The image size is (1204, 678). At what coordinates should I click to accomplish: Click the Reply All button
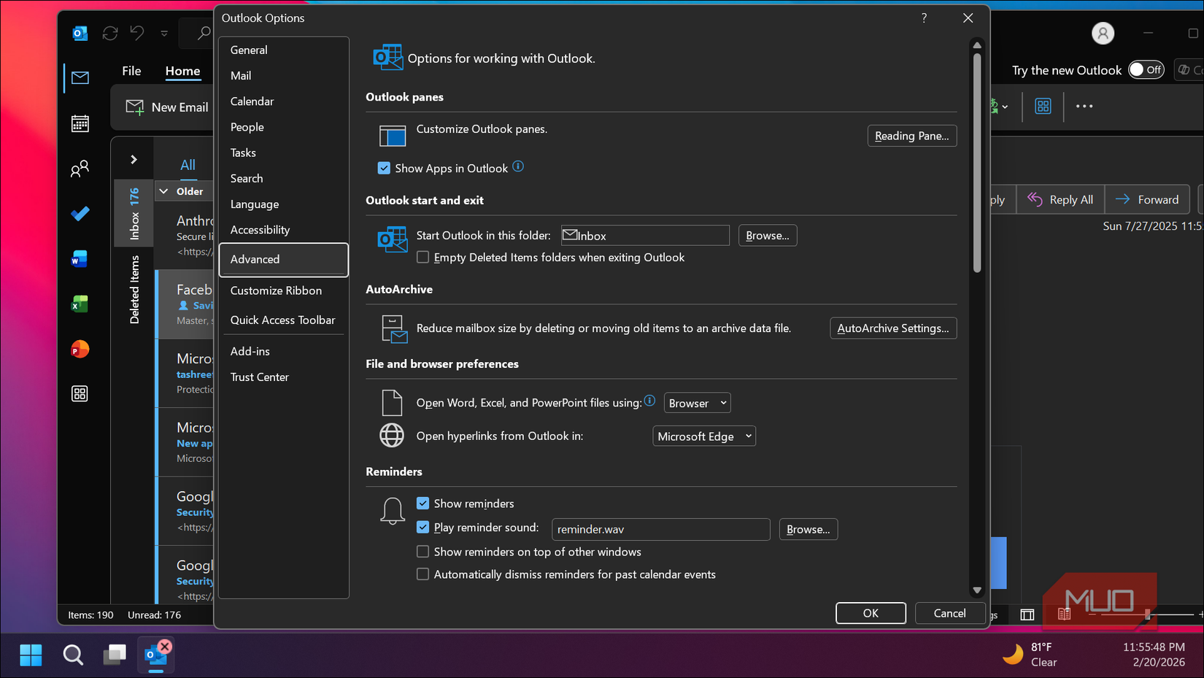pos(1060,199)
